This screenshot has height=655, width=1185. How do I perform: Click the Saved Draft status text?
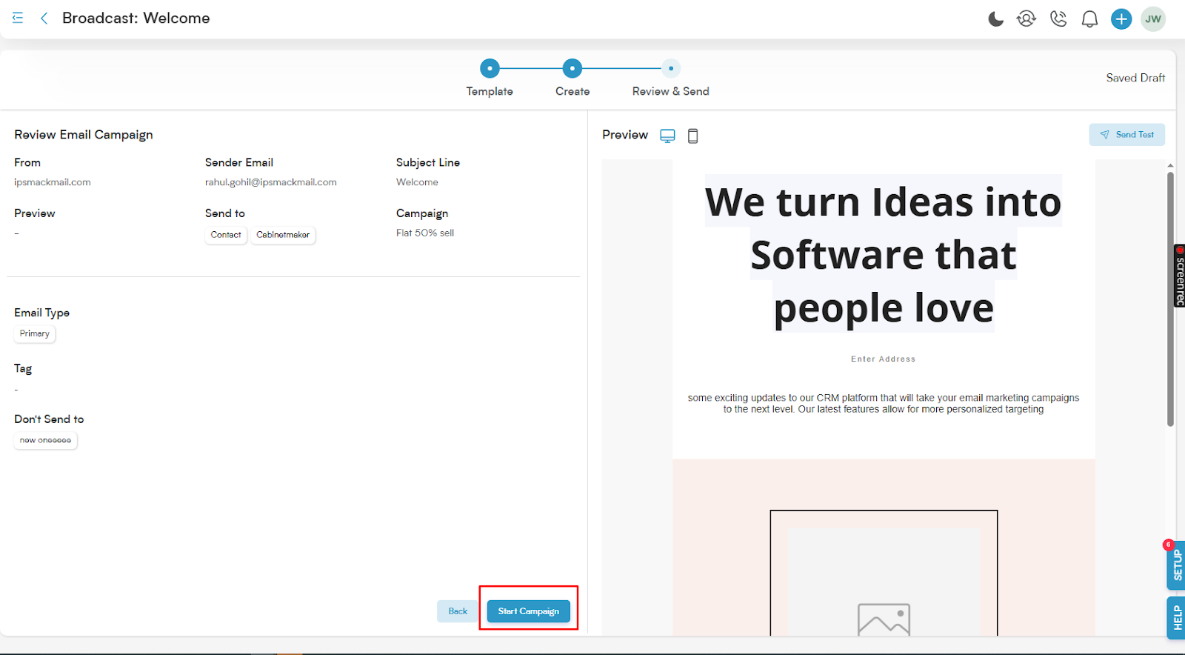[x=1135, y=78]
